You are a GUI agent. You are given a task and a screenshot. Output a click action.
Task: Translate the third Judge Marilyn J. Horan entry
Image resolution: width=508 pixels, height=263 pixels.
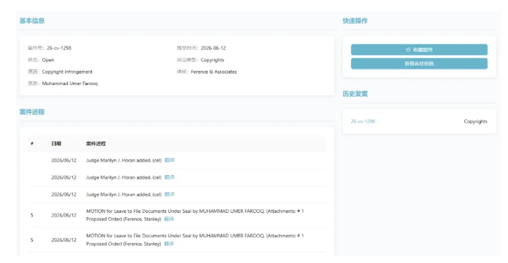click(169, 194)
